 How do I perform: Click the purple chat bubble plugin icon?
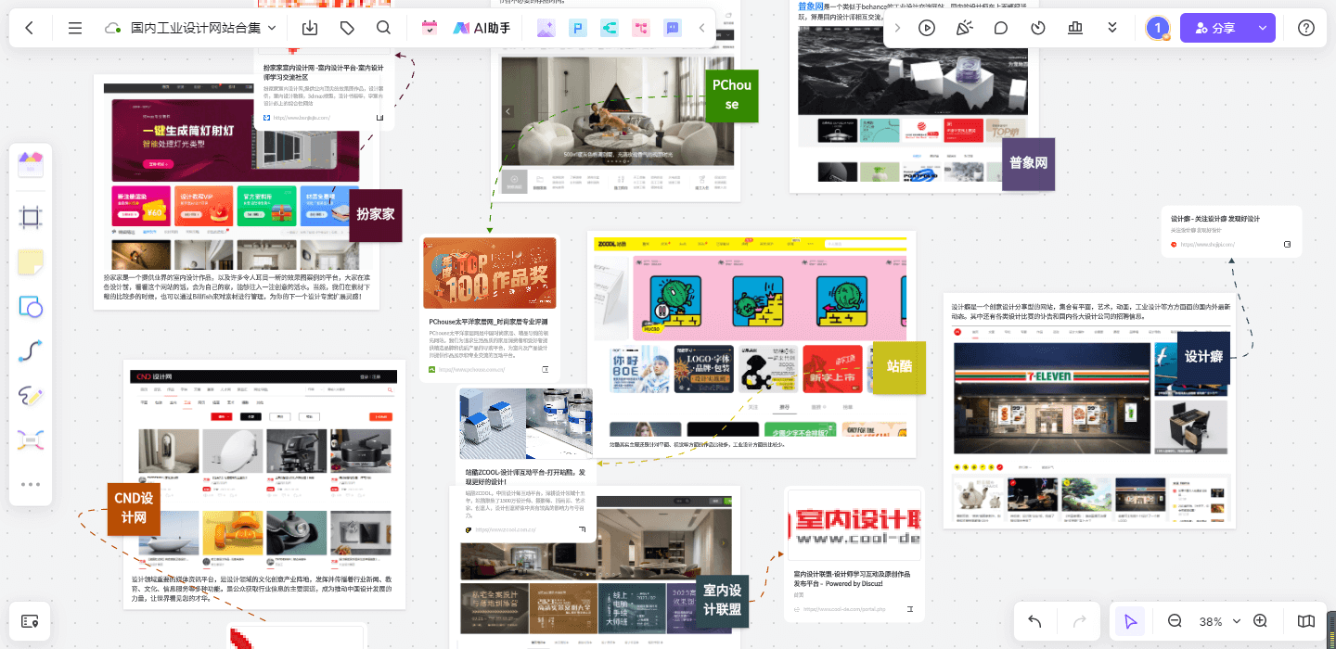tap(673, 28)
